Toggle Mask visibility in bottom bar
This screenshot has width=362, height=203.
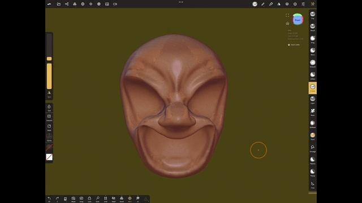click(114, 199)
